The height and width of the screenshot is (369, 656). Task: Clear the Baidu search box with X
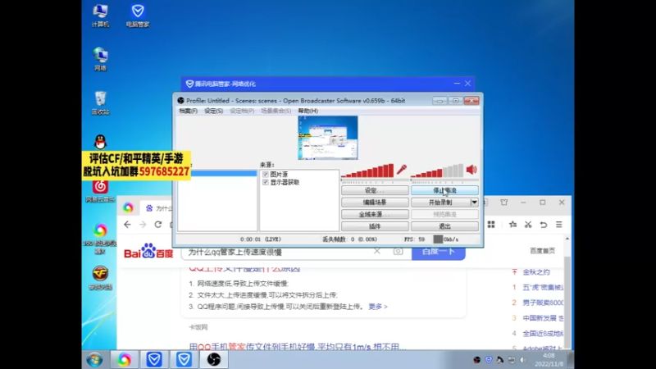[377, 252]
